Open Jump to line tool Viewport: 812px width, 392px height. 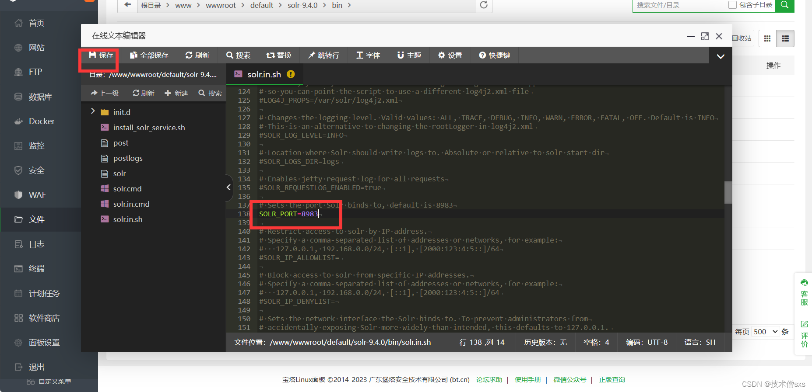point(323,55)
